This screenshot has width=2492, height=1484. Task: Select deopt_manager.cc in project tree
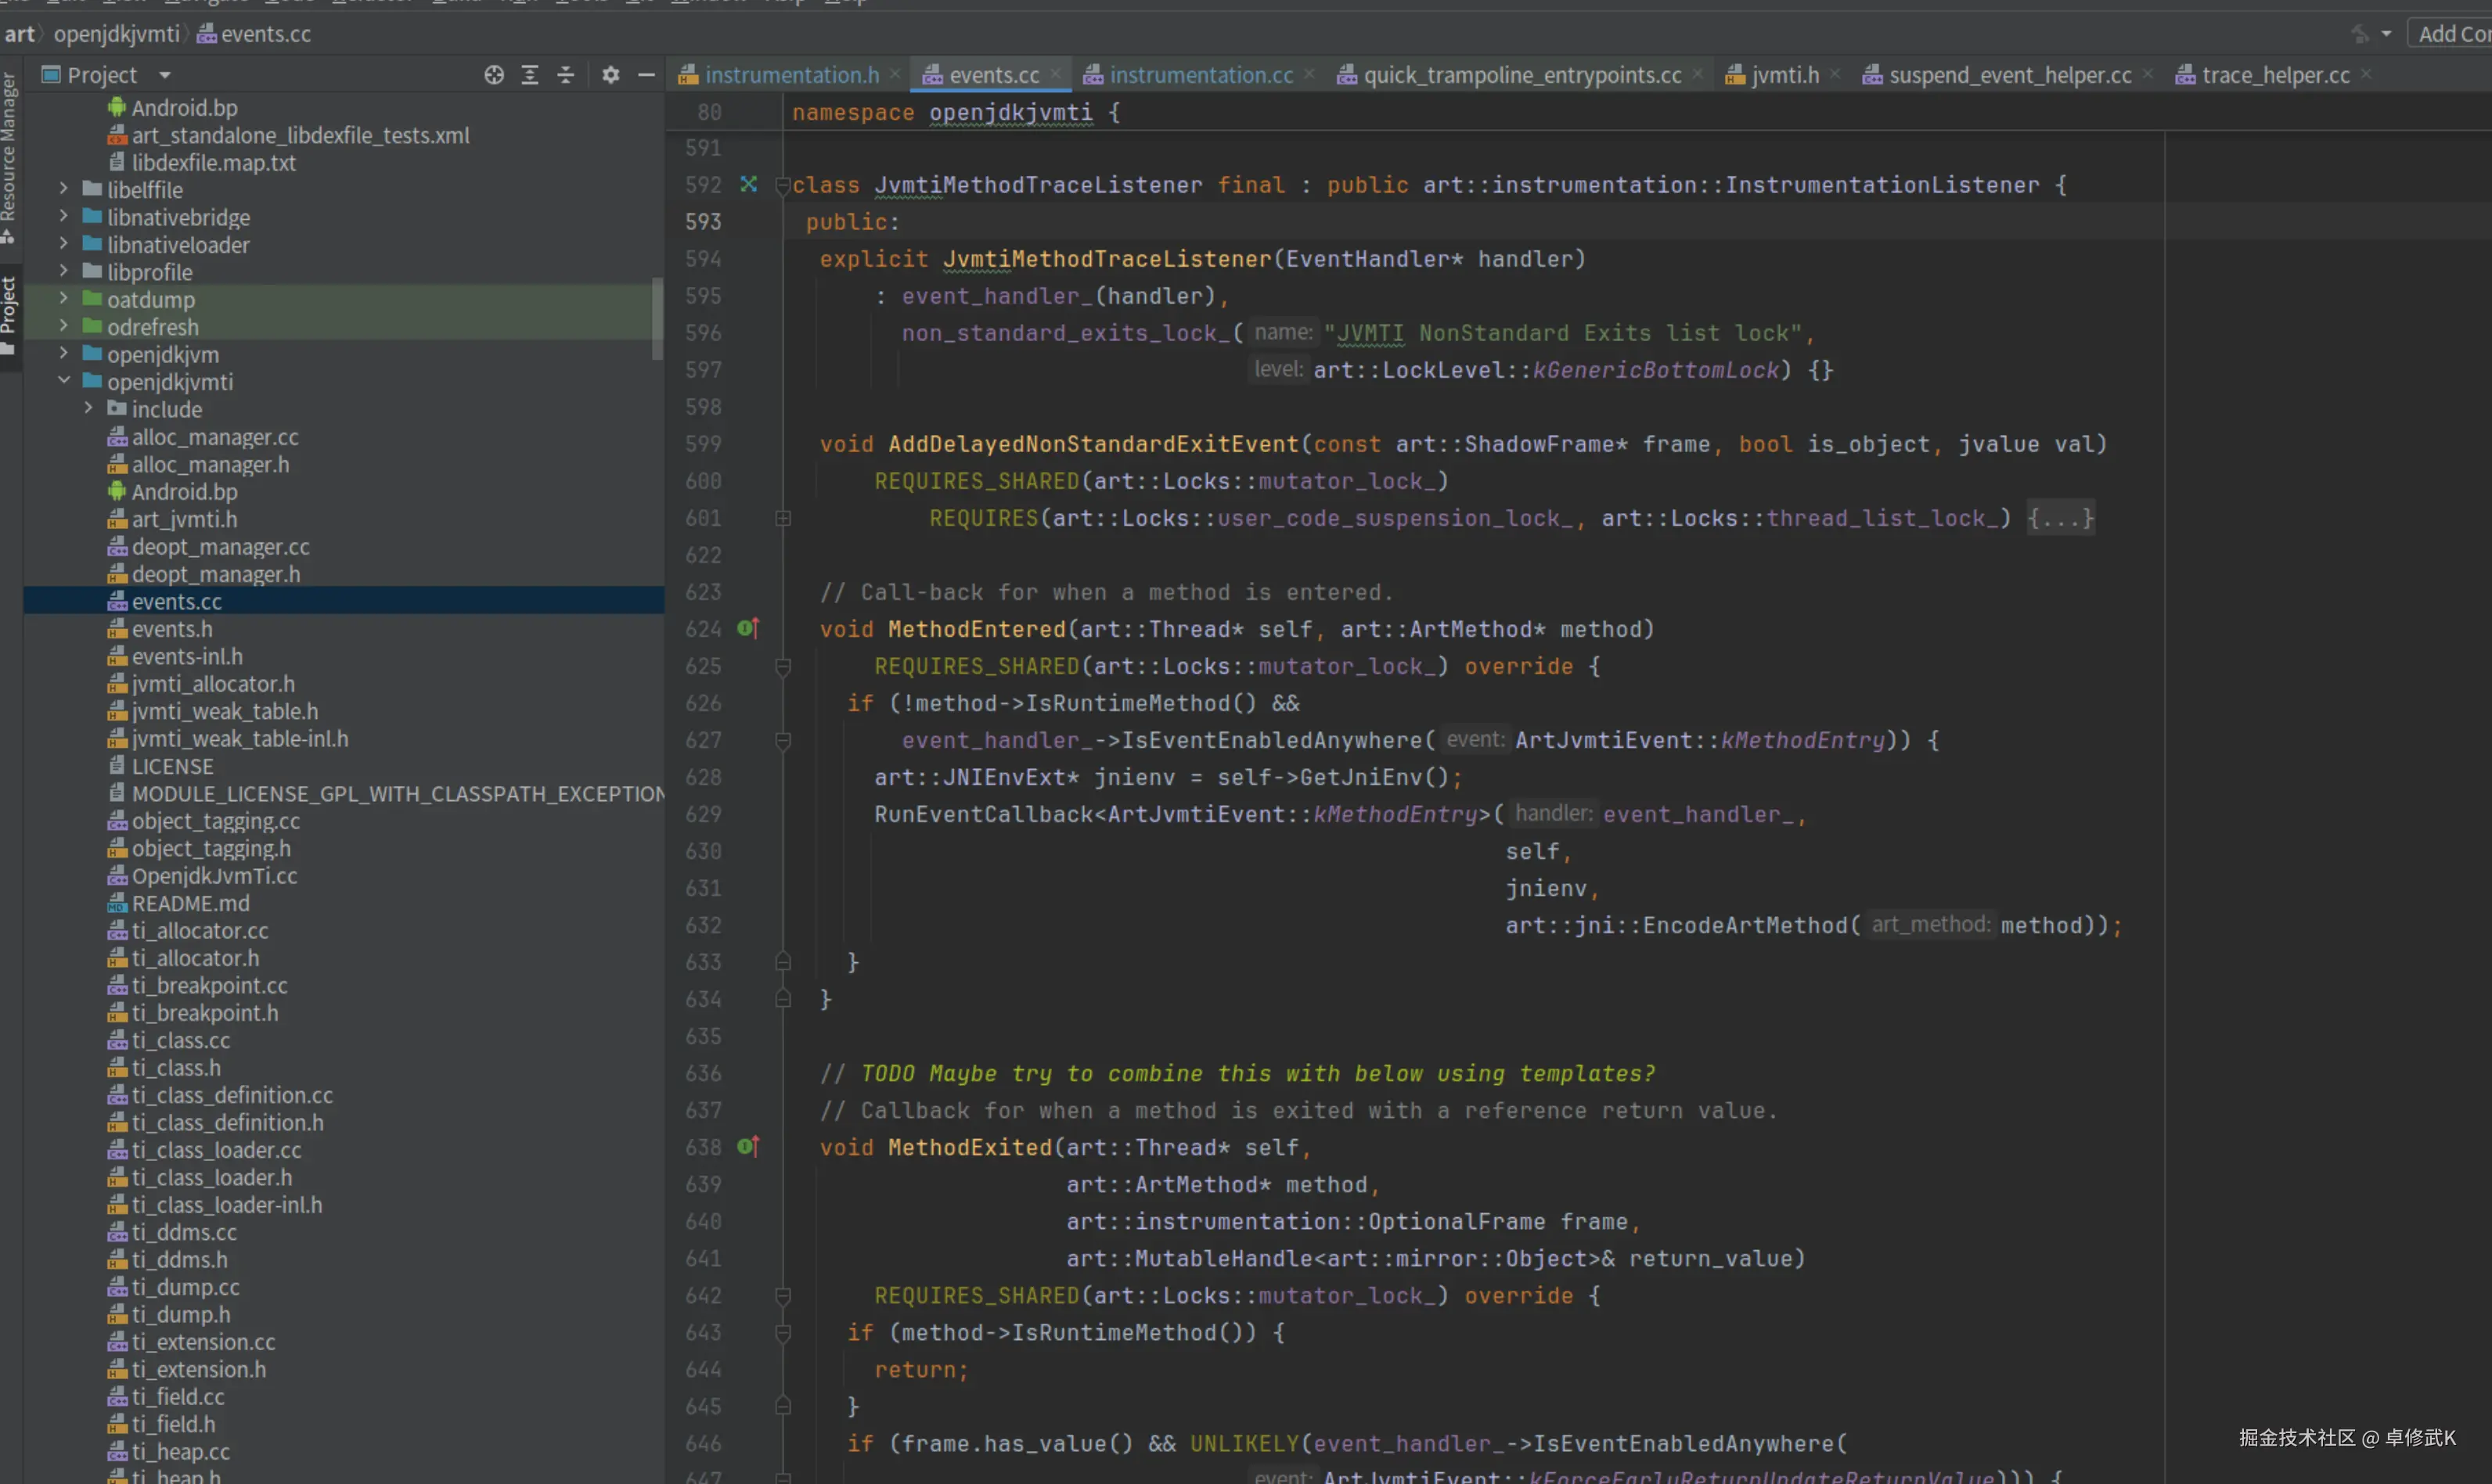(x=220, y=547)
